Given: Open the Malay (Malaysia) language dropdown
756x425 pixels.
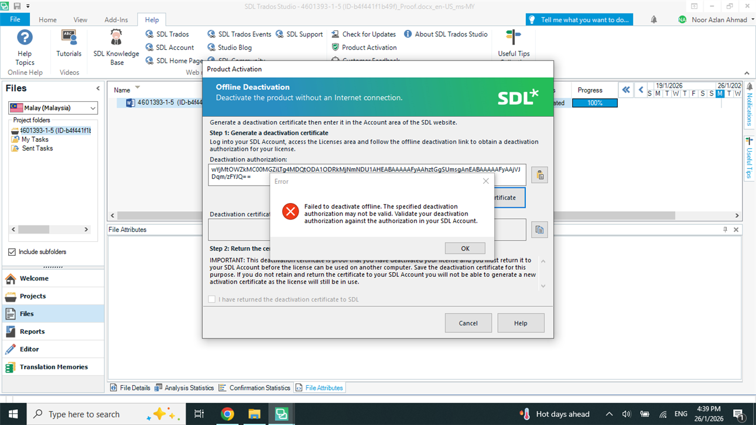Looking at the screenshot, I should click(93, 108).
